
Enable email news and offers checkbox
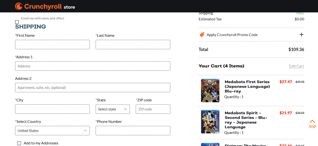coord(17,22)
